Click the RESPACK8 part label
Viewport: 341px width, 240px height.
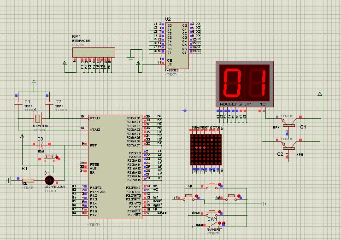click(81, 41)
